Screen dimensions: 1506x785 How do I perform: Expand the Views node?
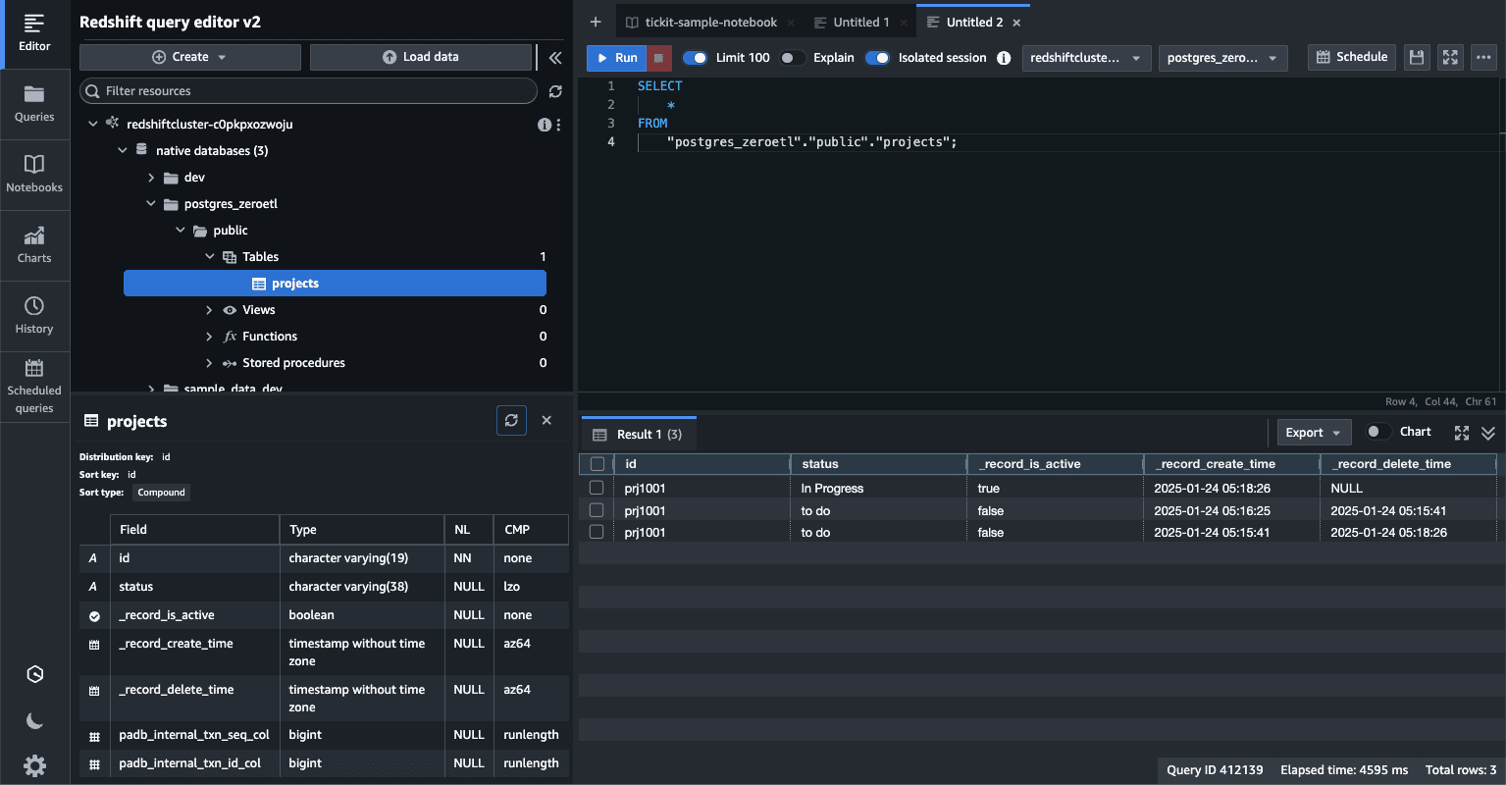[209, 310]
